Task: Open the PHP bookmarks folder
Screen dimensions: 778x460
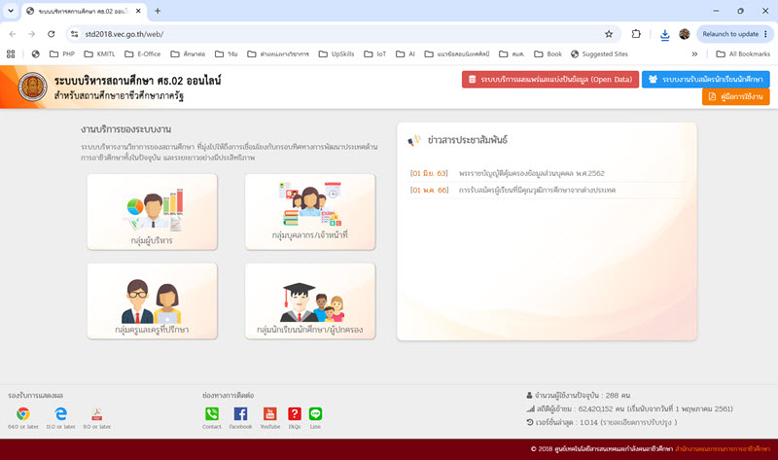Action: (x=62, y=53)
